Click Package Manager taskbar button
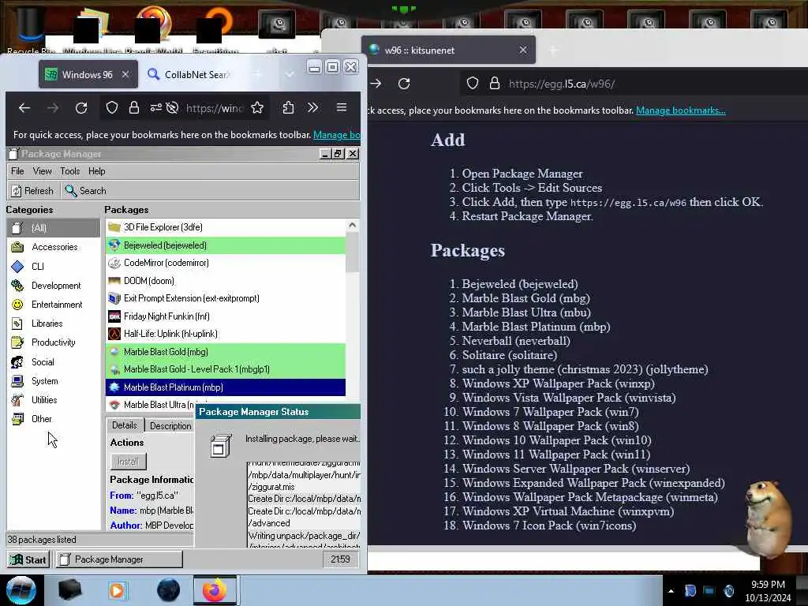The width and height of the screenshot is (808, 606). pyautogui.click(x=119, y=559)
